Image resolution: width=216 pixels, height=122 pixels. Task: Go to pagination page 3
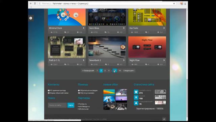[105, 70]
